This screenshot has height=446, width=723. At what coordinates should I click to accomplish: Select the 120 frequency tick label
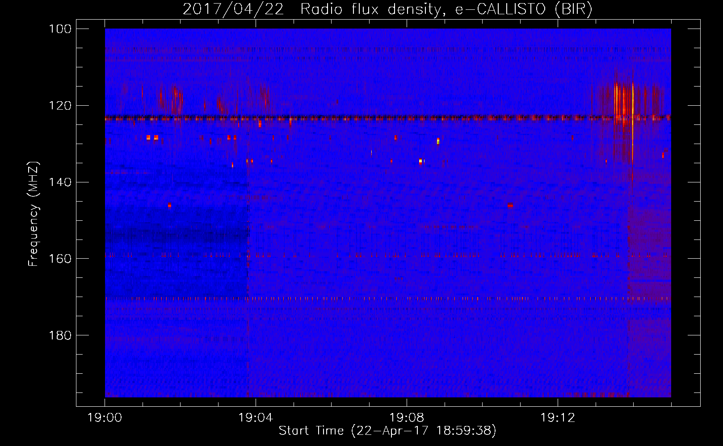[x=60, y=106]
